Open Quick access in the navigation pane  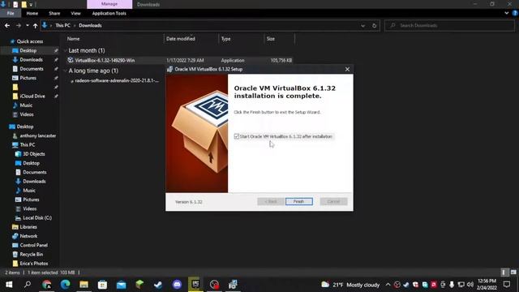click(x=30, y=41)
